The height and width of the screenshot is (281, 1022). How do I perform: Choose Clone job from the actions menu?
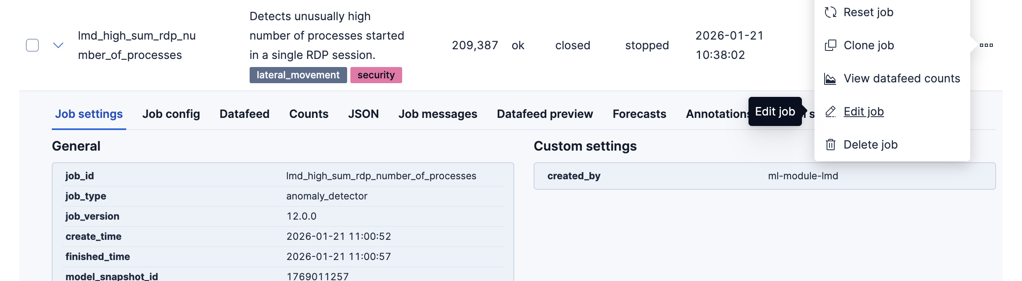(869, 45)
